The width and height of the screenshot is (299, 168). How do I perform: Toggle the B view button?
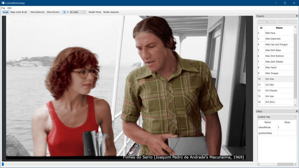[68, 12]
